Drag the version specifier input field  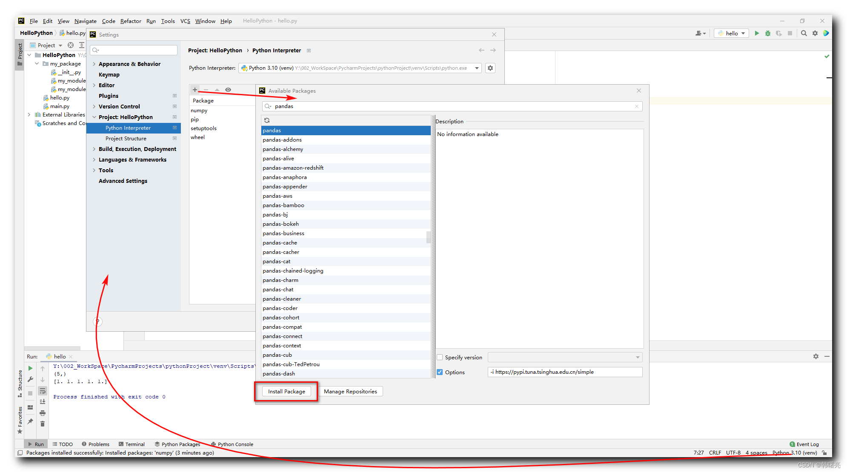[x=561, y=357]
